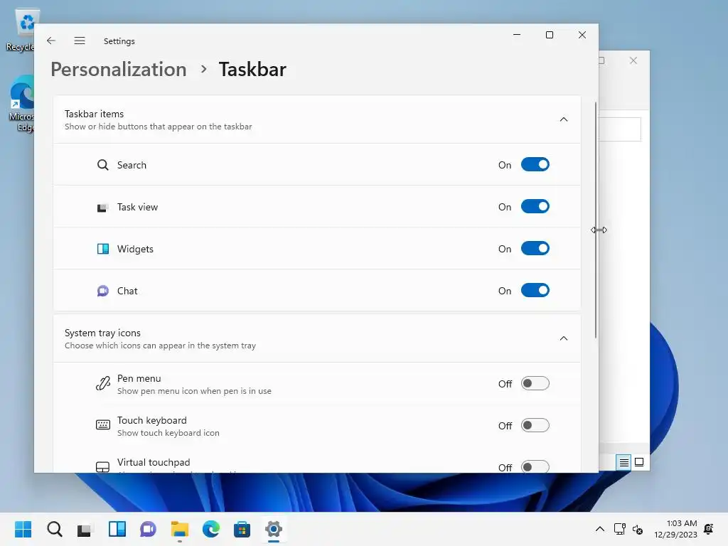Show hidden system tray icons

(x=599, y=529)
